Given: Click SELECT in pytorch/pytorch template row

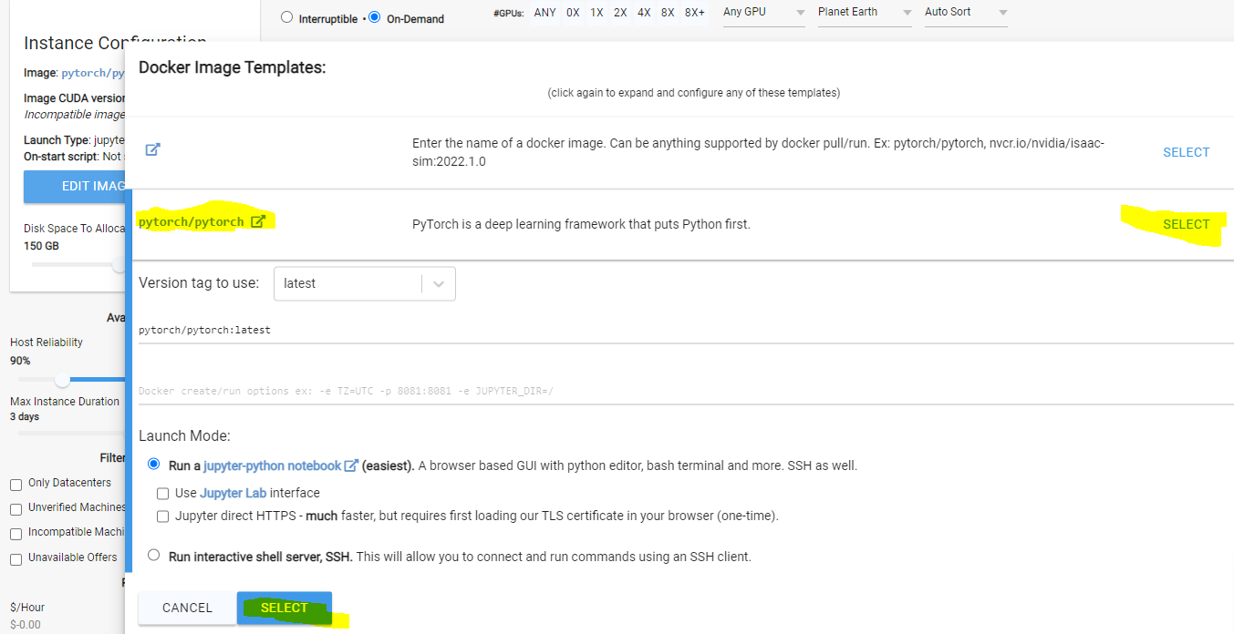Looking at the screenshot, I should tap(1186, 224).
